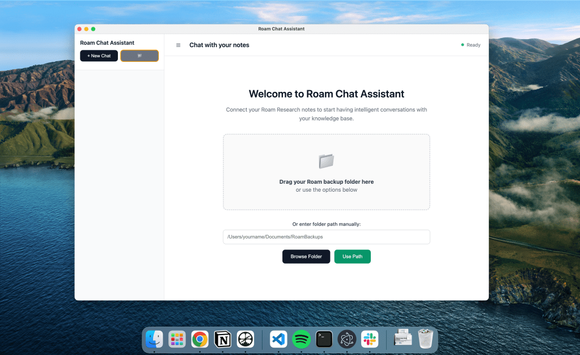This screenshot has height=355, width=580.
Task: Open Notion from the dock
Action: click(223, 339)
